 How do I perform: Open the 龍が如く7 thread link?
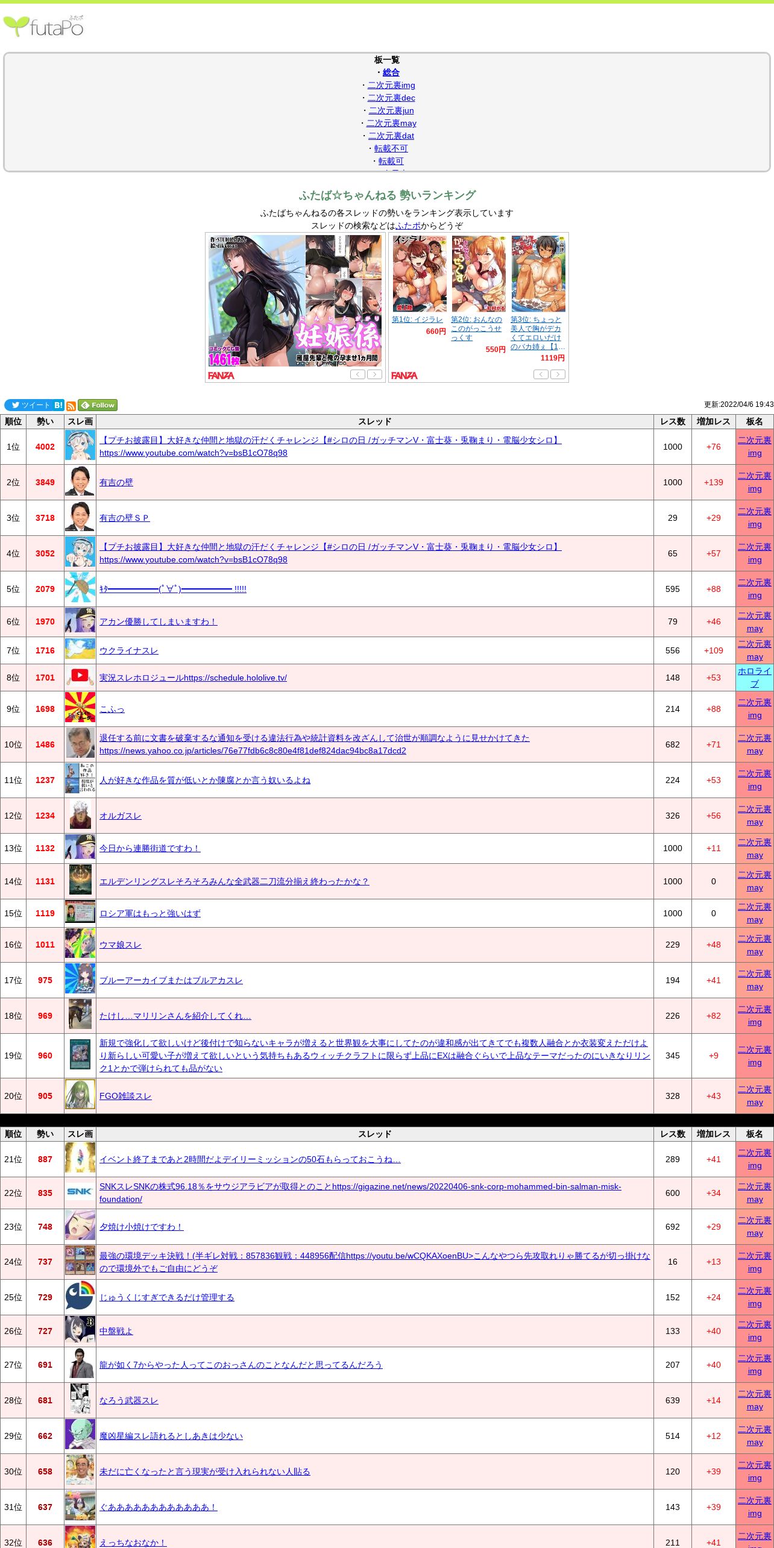pyautogui.click(x=241, y=1365)
